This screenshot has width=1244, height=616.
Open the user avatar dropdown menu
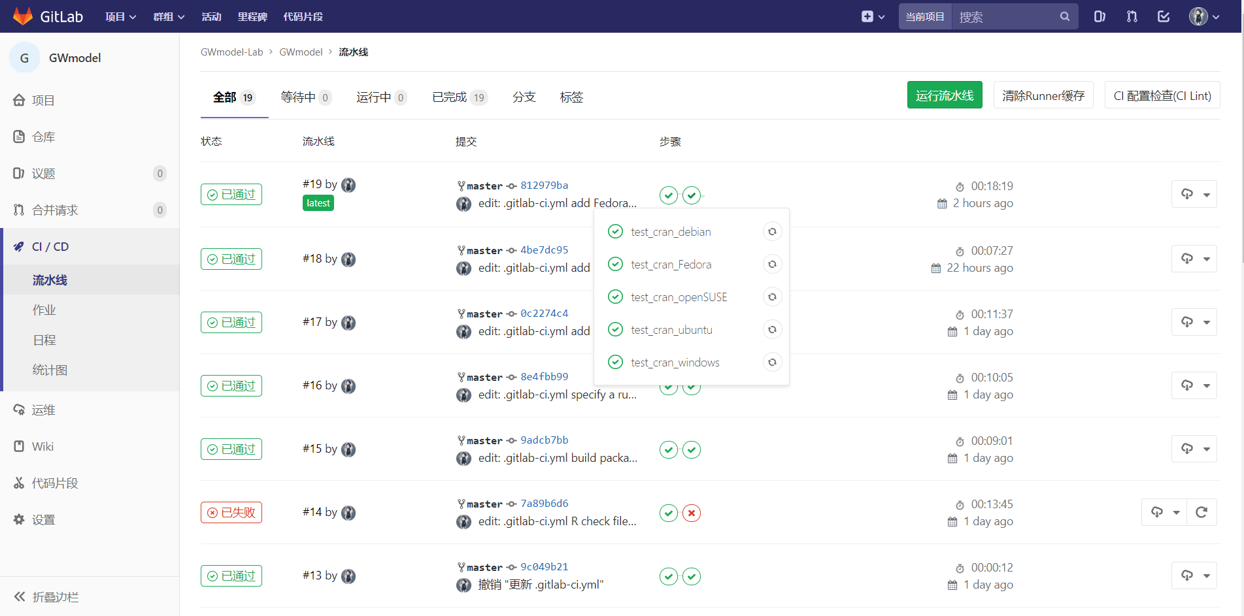point(1204,16)
